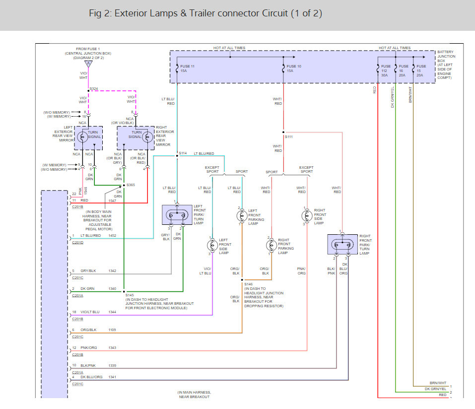
Task: Click the IN MAIN HARNESS NEAR BREAKOUT note
Action: point(194,395)
